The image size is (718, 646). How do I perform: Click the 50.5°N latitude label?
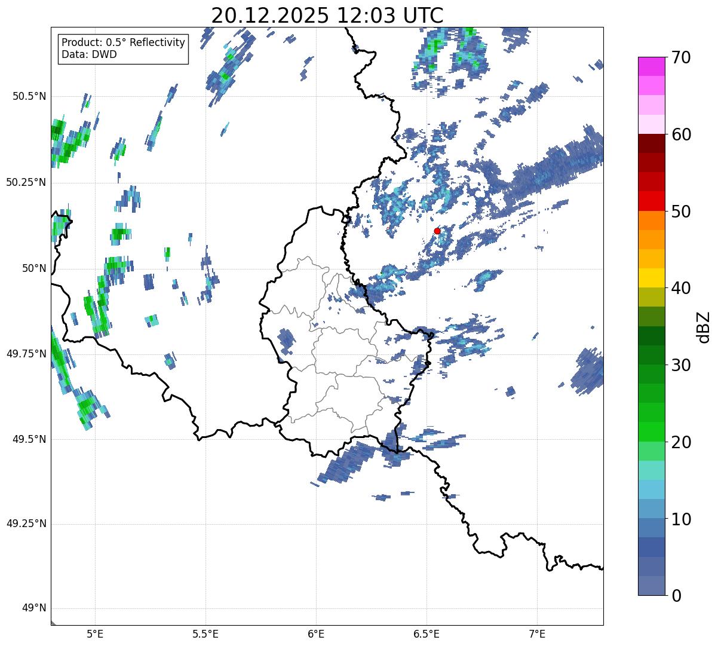30,96
